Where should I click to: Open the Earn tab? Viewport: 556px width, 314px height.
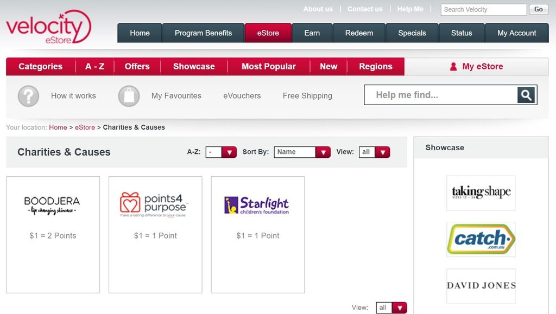point(312,33)
